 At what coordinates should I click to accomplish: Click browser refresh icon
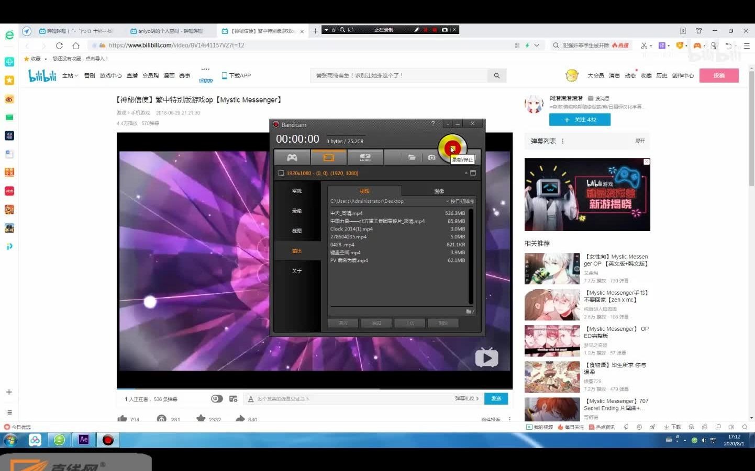click(x=59, y=45)
